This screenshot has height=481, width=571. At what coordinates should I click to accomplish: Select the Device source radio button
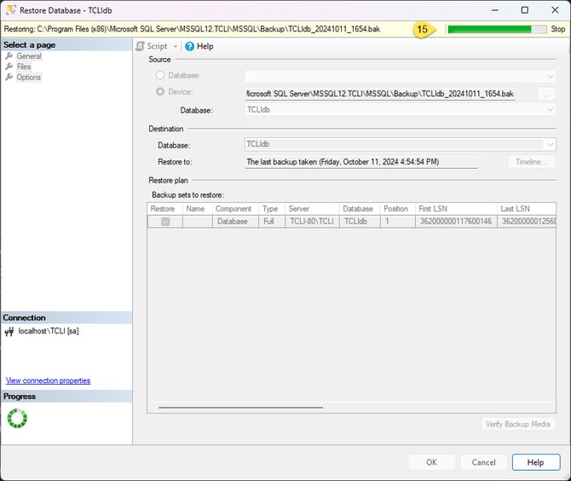160,92
